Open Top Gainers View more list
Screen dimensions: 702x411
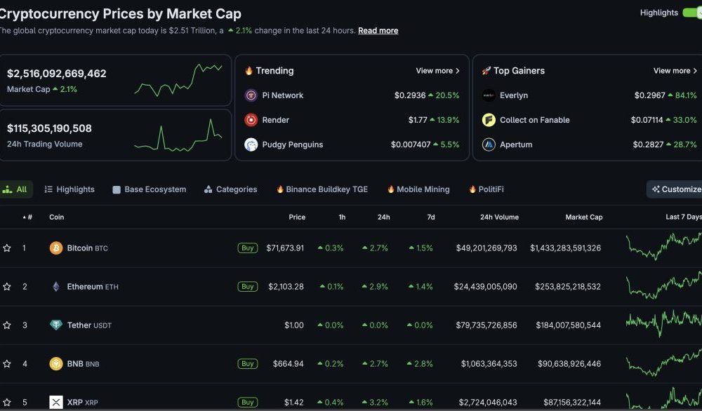point(673,71)
